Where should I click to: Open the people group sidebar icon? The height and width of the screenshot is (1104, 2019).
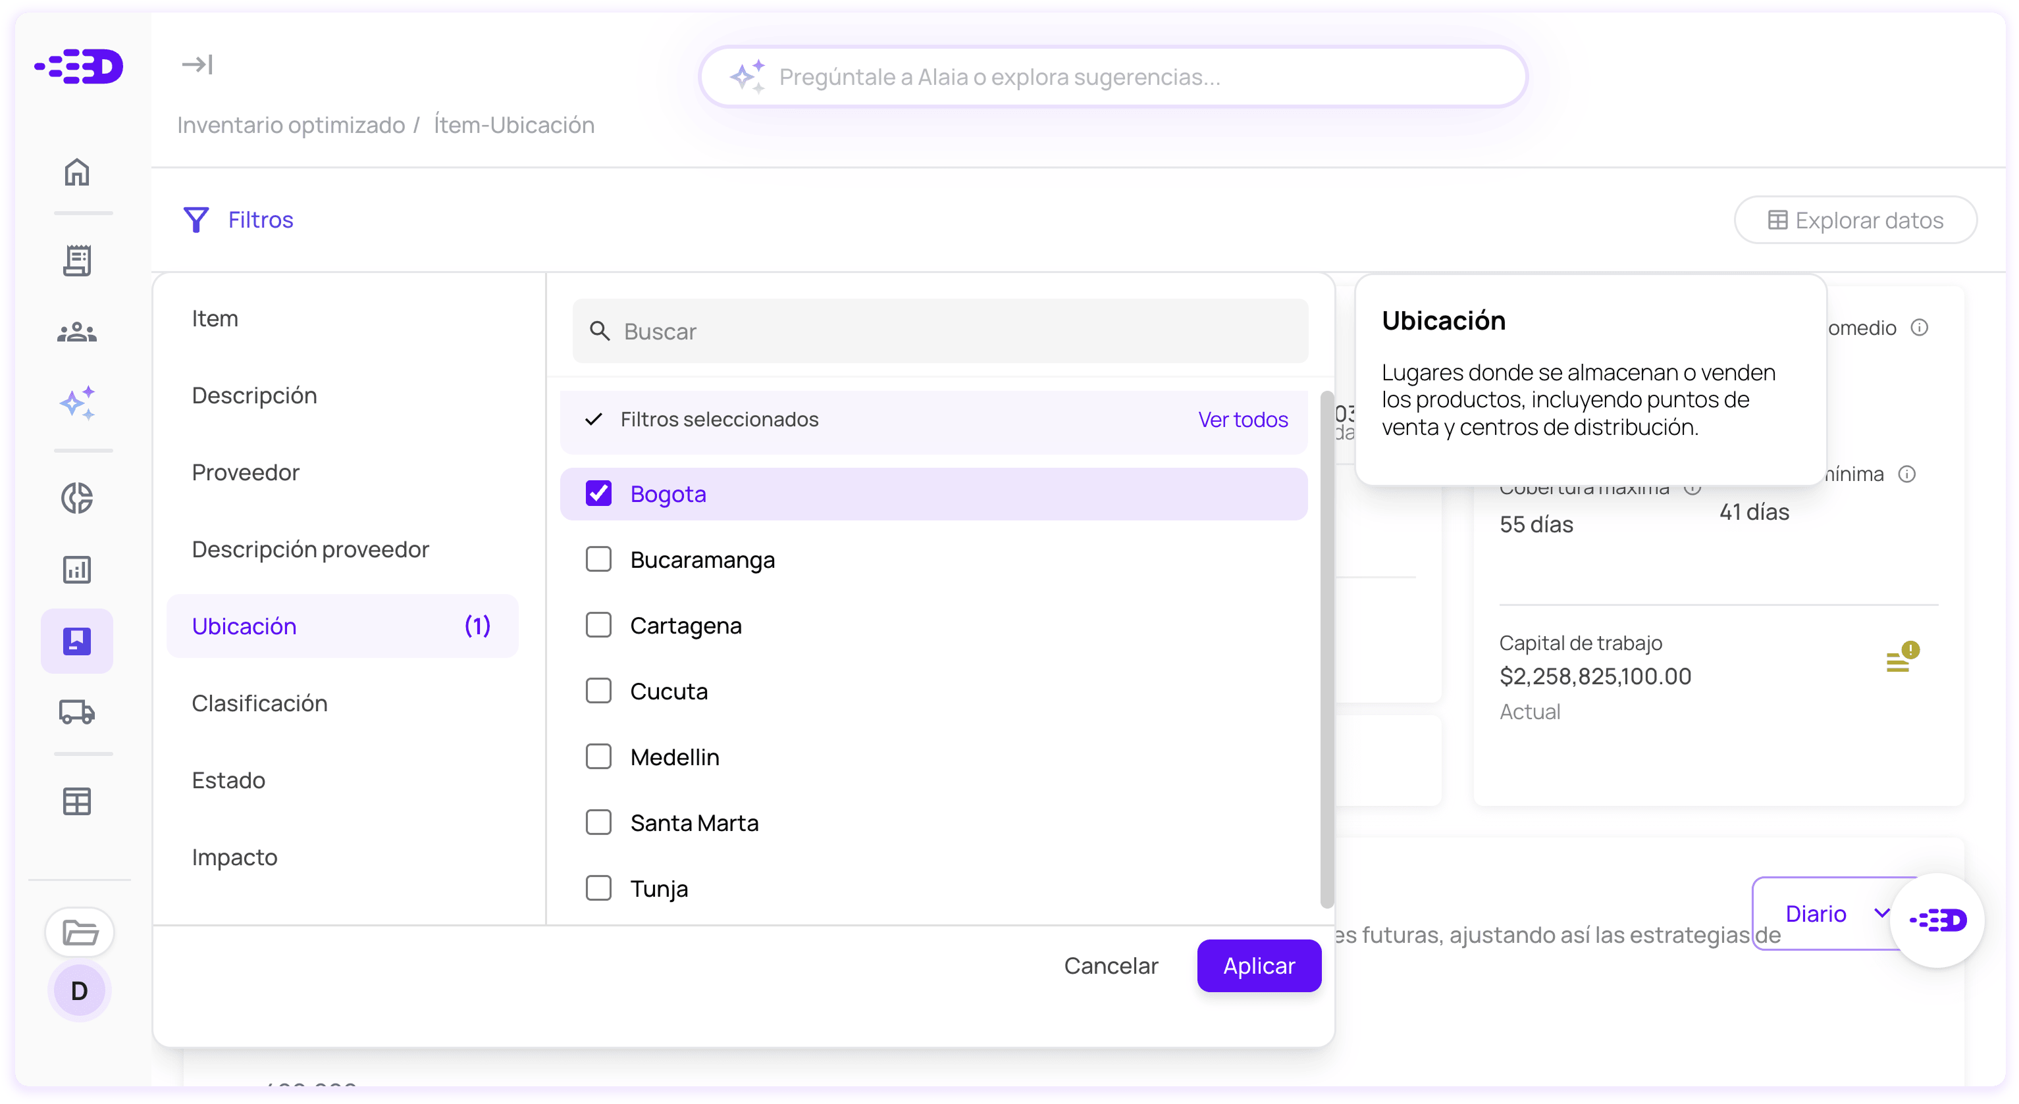[x=77, y=332]
